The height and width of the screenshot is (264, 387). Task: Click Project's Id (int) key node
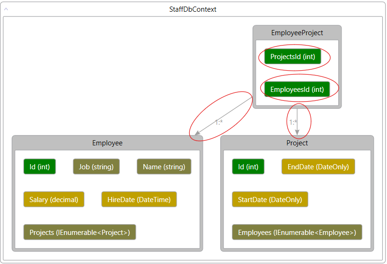click(x=248, y=166)
